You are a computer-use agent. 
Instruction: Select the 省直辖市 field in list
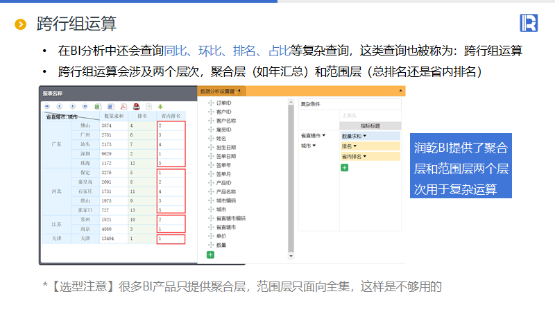226,227
